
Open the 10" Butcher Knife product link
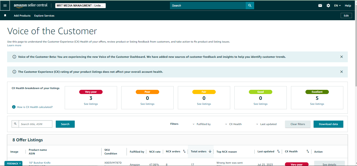pos(39,163)
